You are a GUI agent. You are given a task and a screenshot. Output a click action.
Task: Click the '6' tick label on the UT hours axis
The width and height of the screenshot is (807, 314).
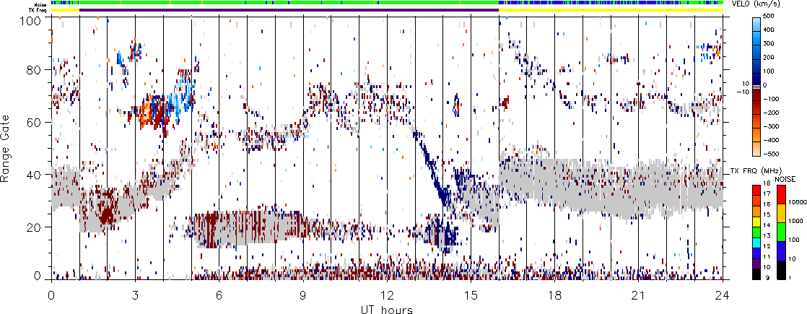coord(219,295)
